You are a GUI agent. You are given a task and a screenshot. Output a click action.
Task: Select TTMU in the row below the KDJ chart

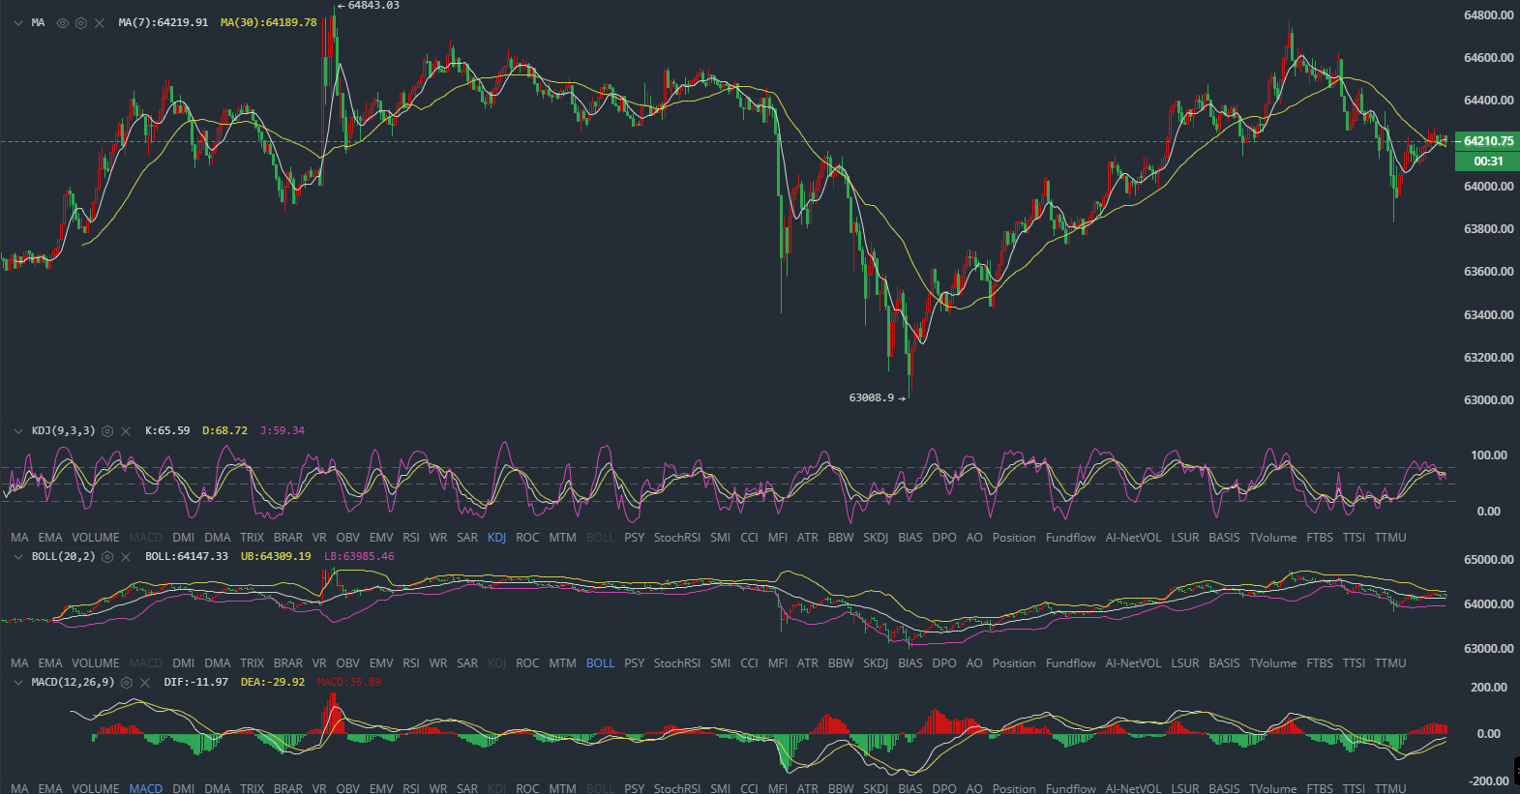point(1390,538)
